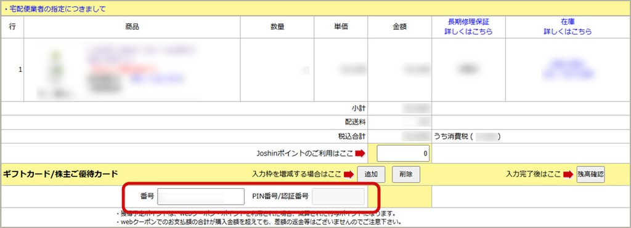Click the webクーポン refund notice text
Viewport: 631px width, 228px height.
coord(259,221)
